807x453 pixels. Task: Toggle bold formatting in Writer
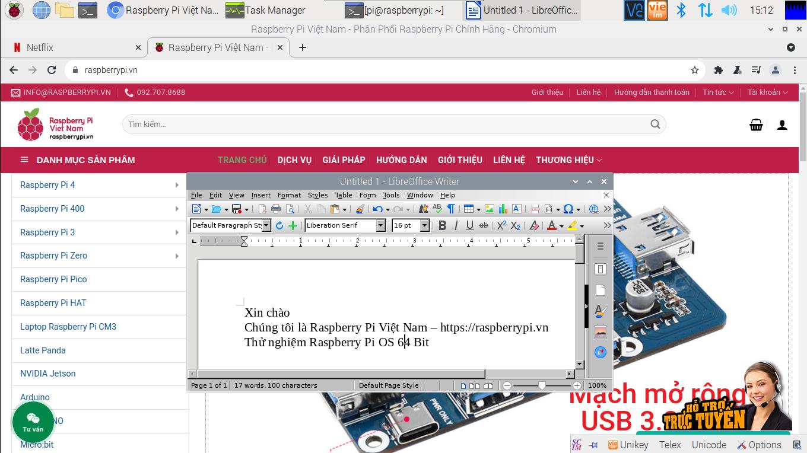[442, 225]
